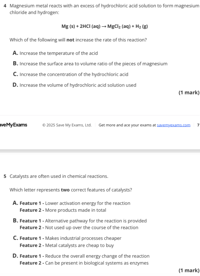This screenshot has height=276, width=200.
Task: Click the bold word "not" in question 4
Action: pyautogui.click(x=70, y=40)
